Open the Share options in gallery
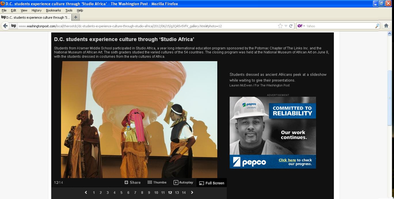Screen dimensions: 394x199 tap(133, 182)
